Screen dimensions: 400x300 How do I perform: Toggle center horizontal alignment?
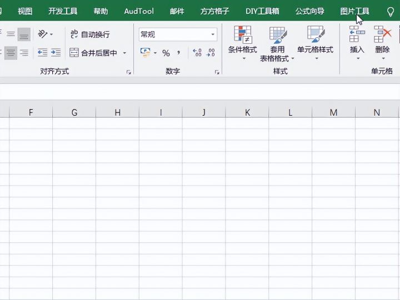pyautogui.click(x=11, y=53)
